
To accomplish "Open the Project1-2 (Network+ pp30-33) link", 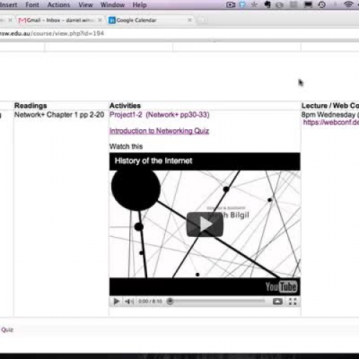I will [x=159, y=115].
